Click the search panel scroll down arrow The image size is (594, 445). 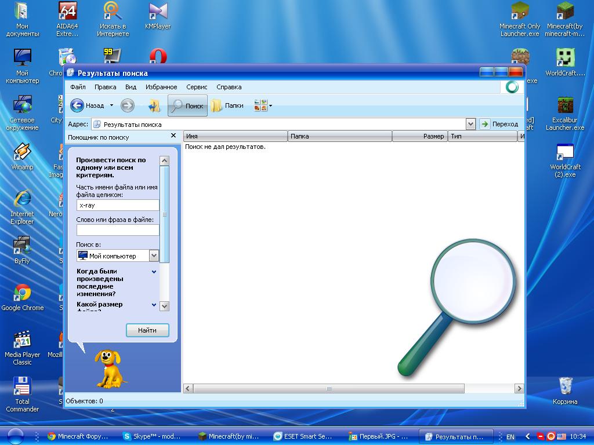[x=164, y=306]
